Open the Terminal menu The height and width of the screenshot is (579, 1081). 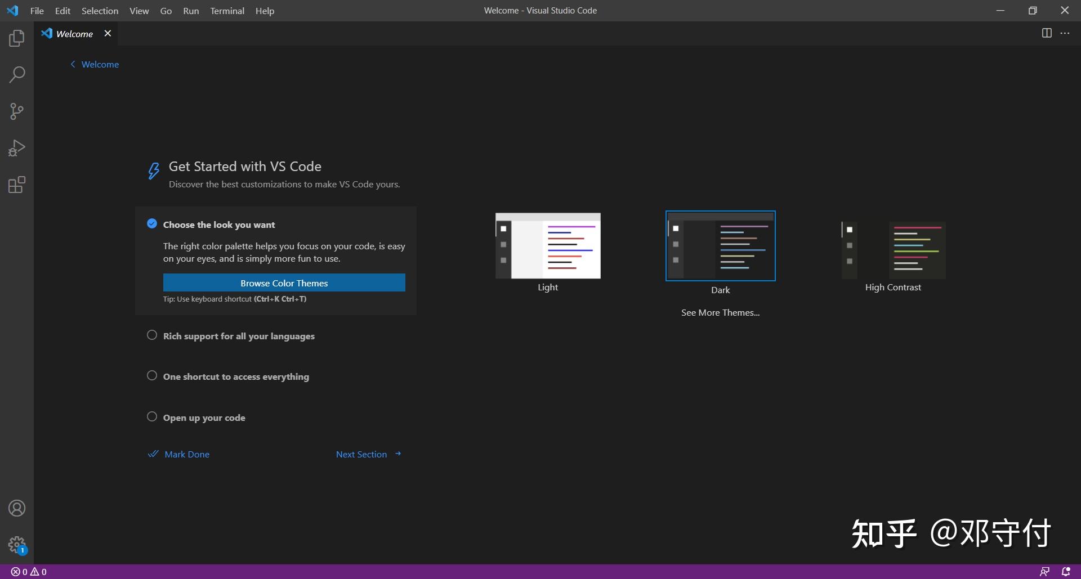tap(227, 10)
